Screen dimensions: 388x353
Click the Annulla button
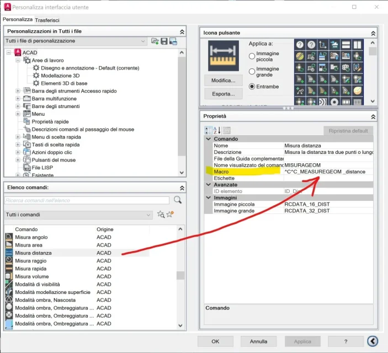(x=259, y=341)
